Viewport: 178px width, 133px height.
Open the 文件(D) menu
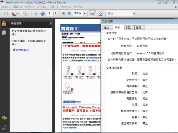(x=42, y=7)
